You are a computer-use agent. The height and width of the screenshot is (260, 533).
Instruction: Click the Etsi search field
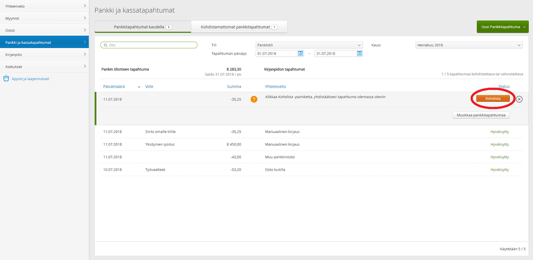tap(149, 45)
